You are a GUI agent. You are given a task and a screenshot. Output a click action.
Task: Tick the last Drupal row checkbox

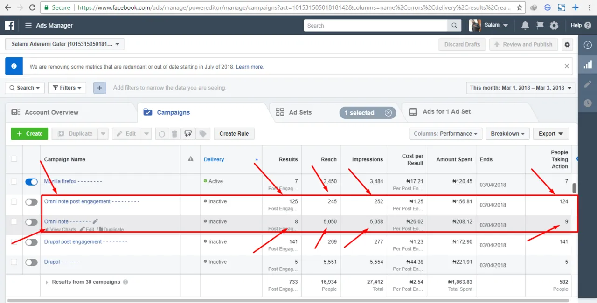tap(14, 262)
